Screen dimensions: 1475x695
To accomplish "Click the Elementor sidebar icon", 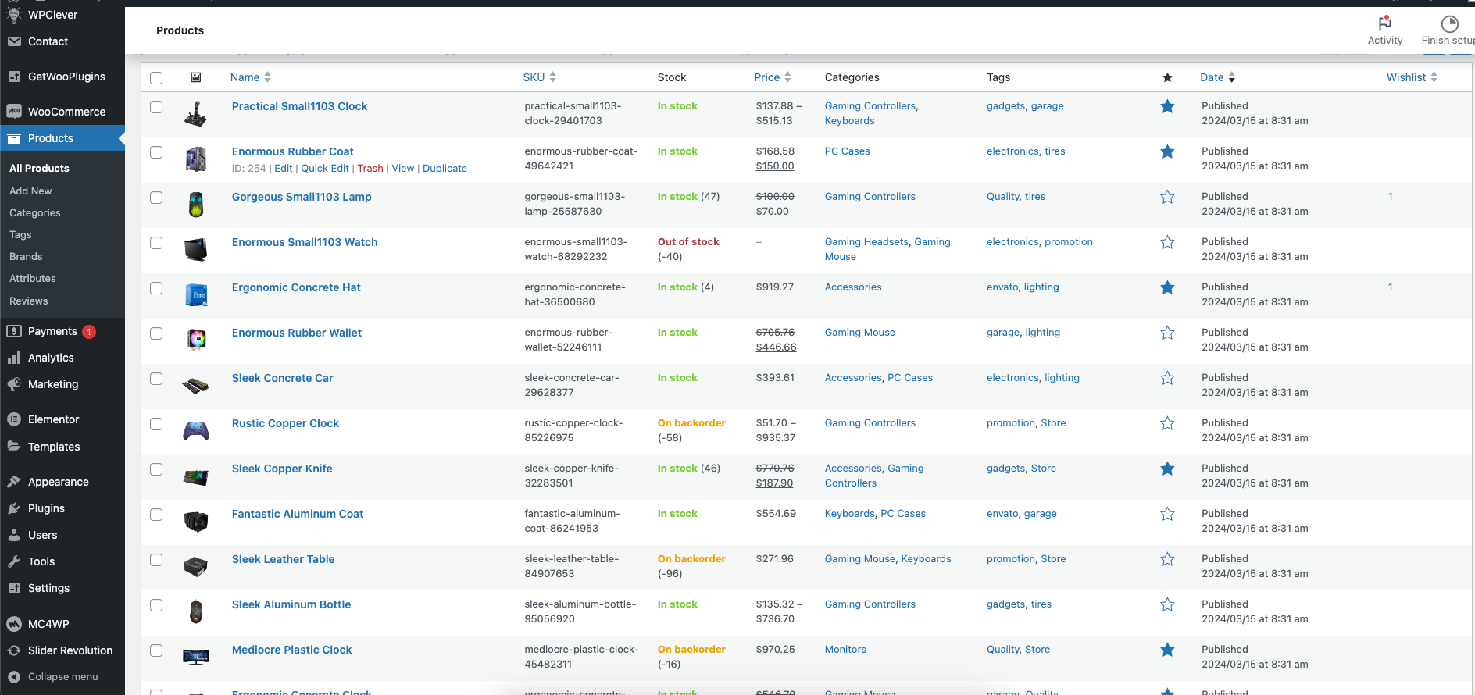I will tap(14, 419).
